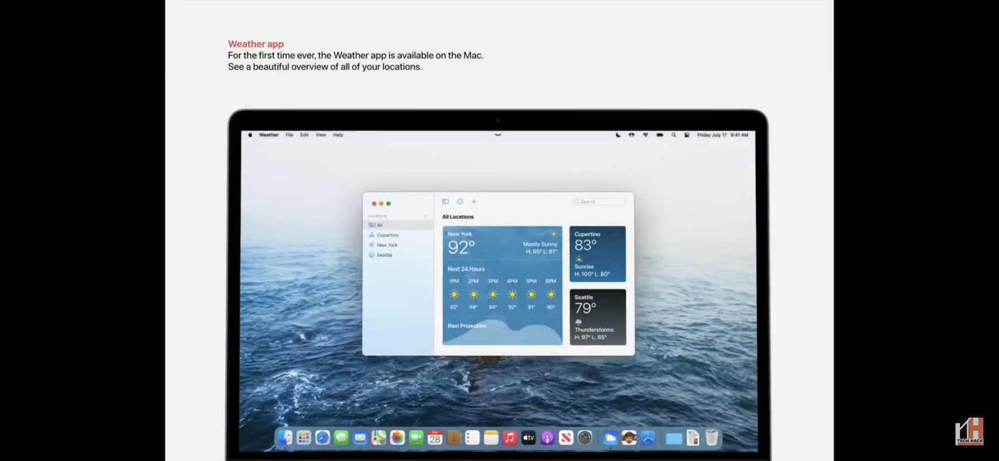Open Finder from the Dock

click(x=285, y=438)
